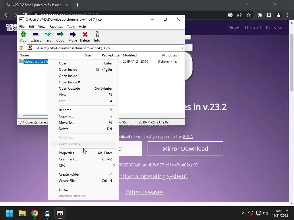Choose Move To... option
This screenshot has height=220, width=294.
click(84, 123)
